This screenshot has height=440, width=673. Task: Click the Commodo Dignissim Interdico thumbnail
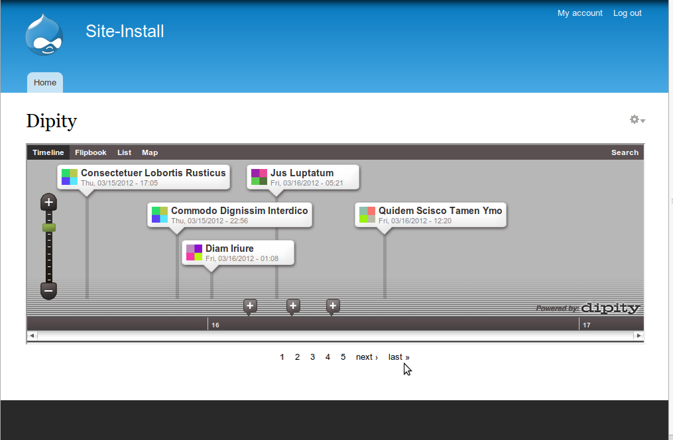160,215
